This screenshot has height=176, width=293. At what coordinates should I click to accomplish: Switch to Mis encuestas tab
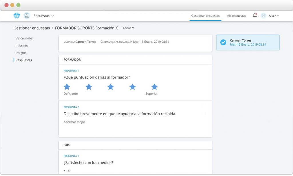pos(236,16)
